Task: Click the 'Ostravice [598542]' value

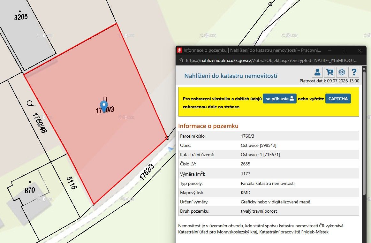Action: click(x=259, y=145)
